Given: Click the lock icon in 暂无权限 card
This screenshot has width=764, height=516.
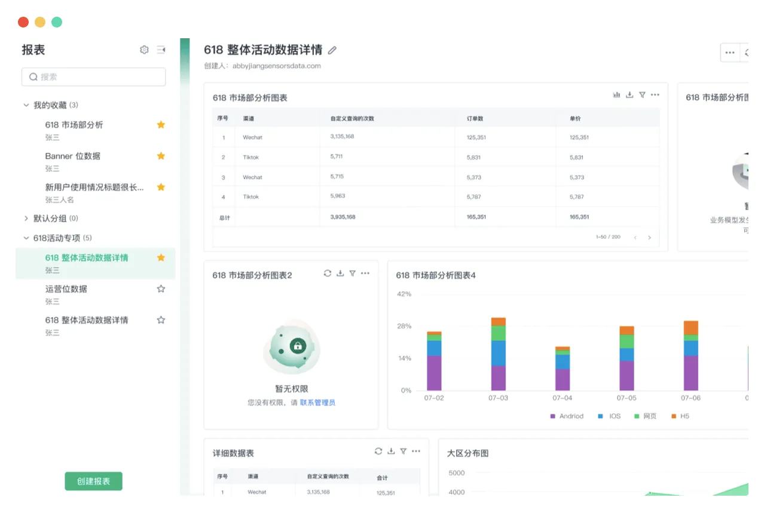Looking at the screenshot, I should pos(297,345).
